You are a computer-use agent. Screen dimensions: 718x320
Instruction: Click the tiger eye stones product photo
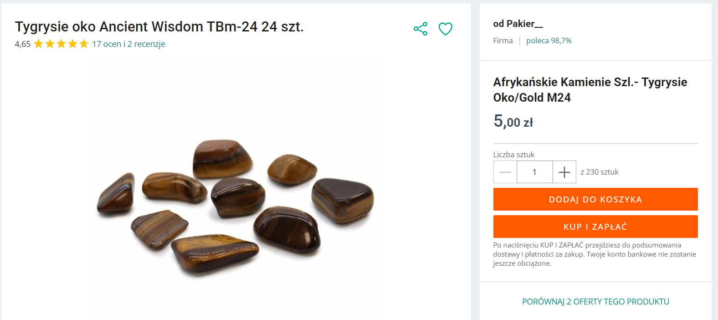[x=236, y=205]
